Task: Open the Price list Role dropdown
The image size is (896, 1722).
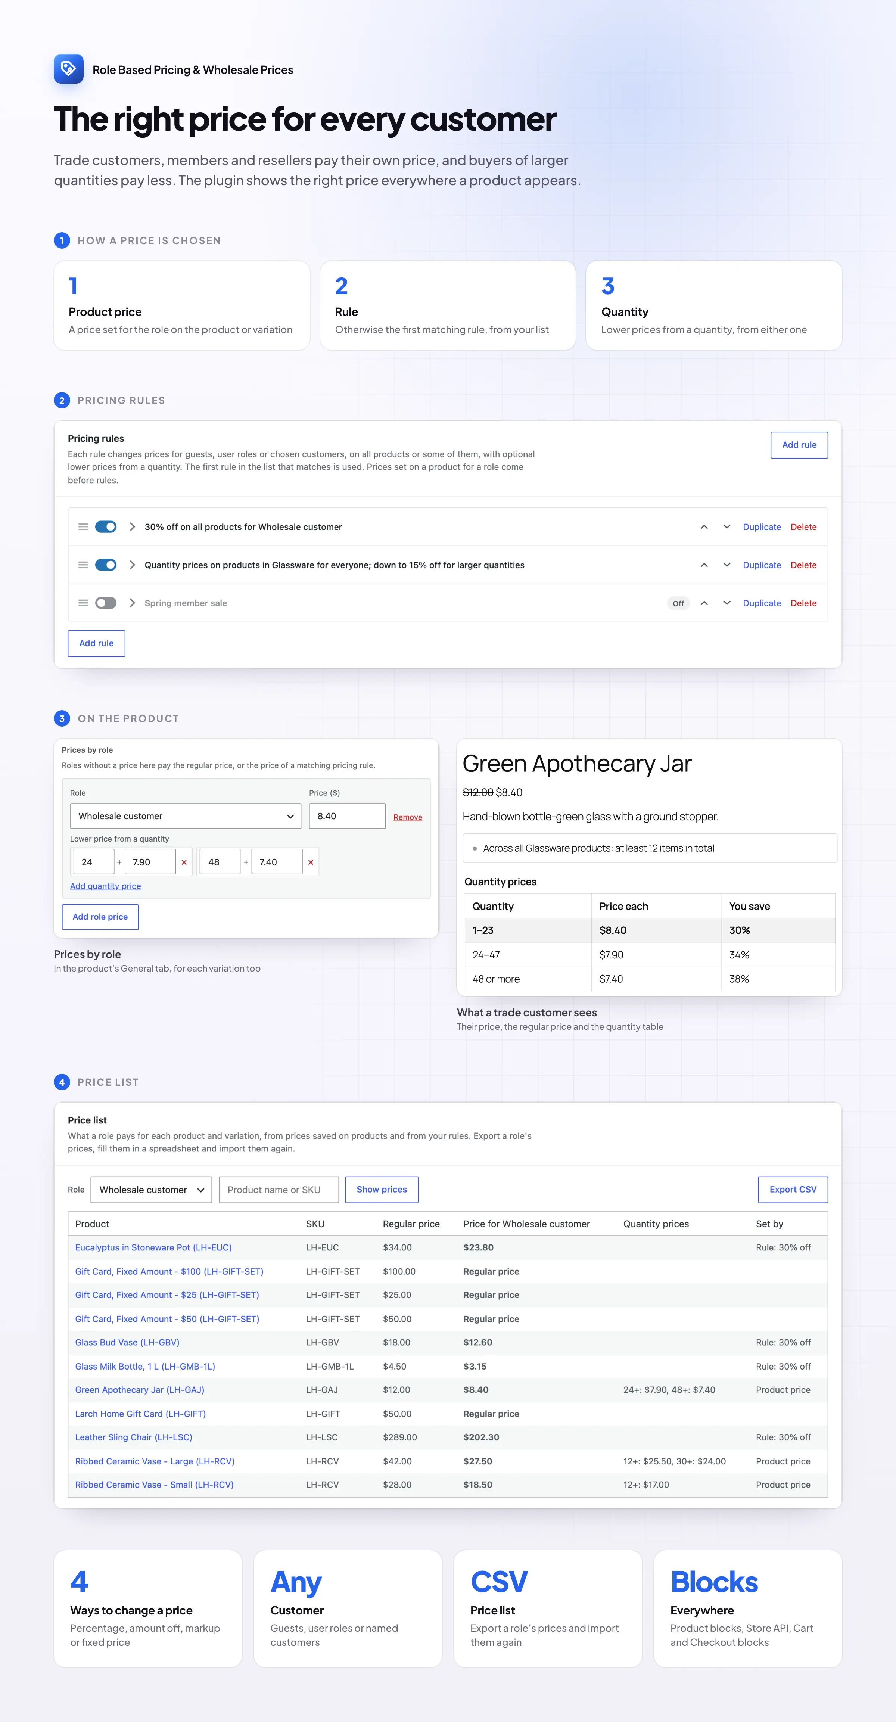Action: (151, 1190)
